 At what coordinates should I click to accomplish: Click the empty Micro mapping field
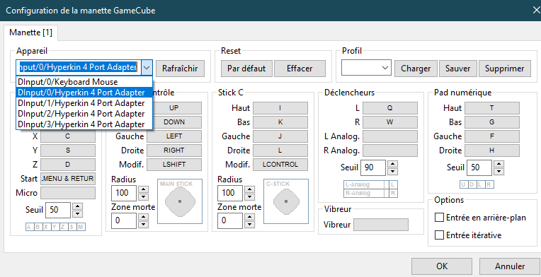[x=68, y=193]
